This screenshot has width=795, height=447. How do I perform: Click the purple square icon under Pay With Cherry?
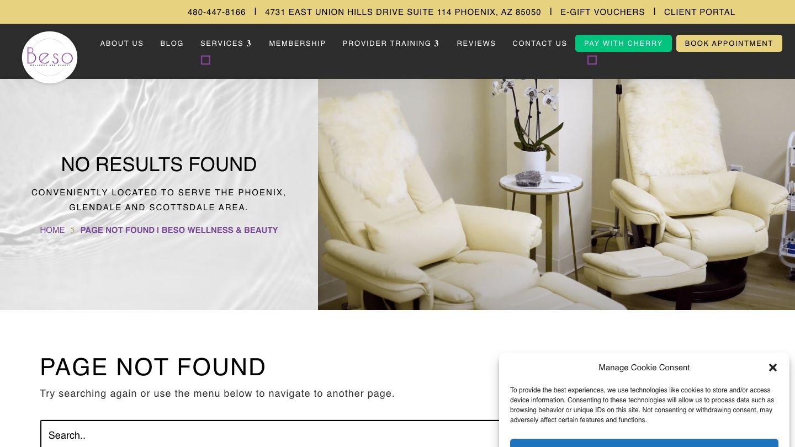[592, 60]
